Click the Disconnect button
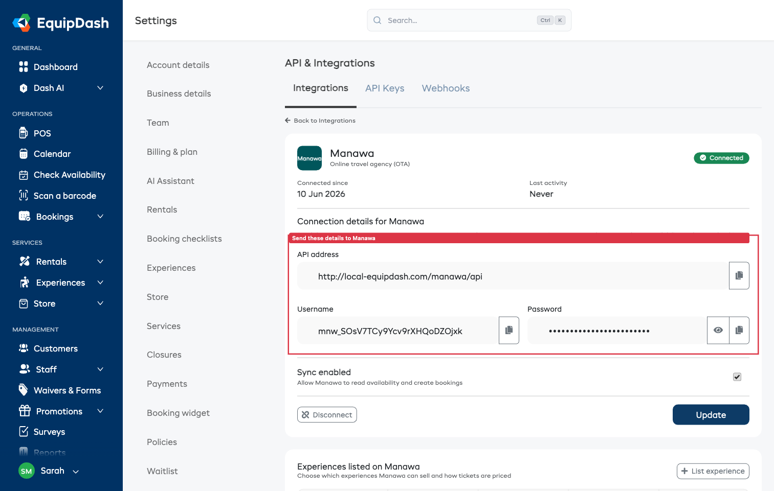Image resolution: width=774 pixels, height=491 pixels. pyautogui.click(x=327, y=415)
